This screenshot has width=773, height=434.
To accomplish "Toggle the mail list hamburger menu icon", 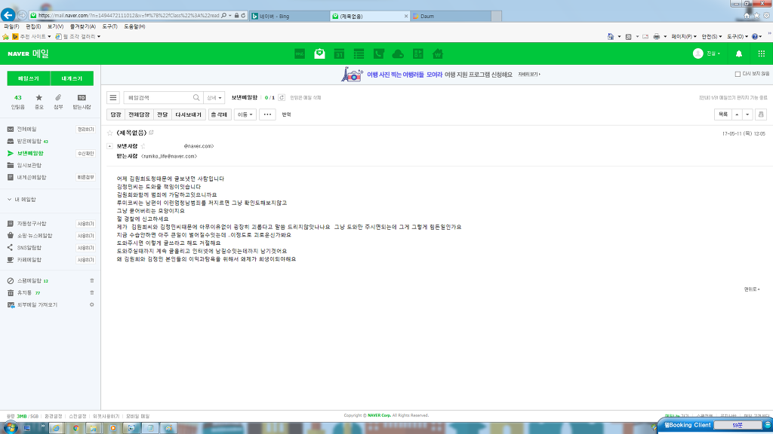I will (113, 97).
